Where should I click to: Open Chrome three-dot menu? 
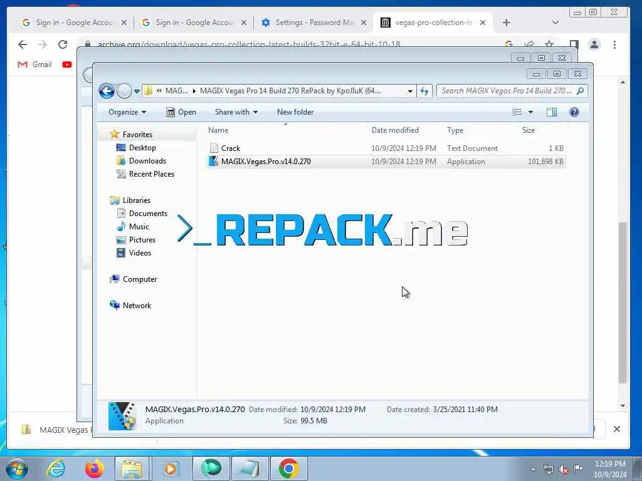[614, 44]
